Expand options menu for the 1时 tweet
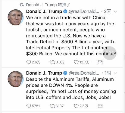This screenshot has width=125, height=113. (115, 73)
